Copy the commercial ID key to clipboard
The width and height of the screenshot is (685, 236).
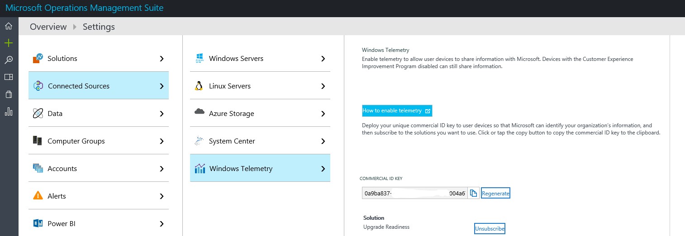pos(473,193)
